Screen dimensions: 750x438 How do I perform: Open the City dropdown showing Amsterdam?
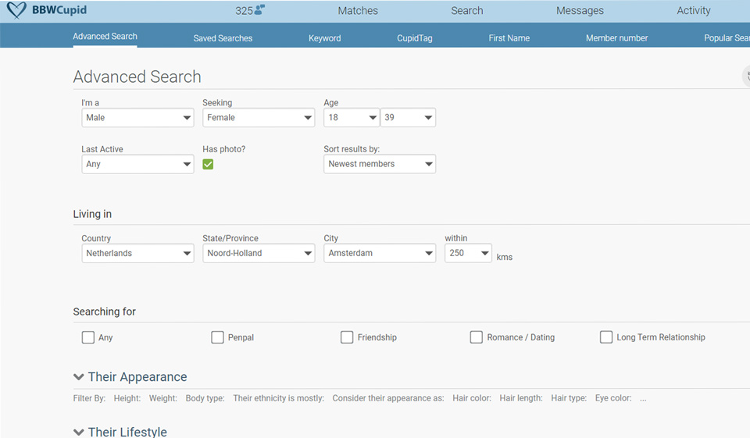(380, 253)
